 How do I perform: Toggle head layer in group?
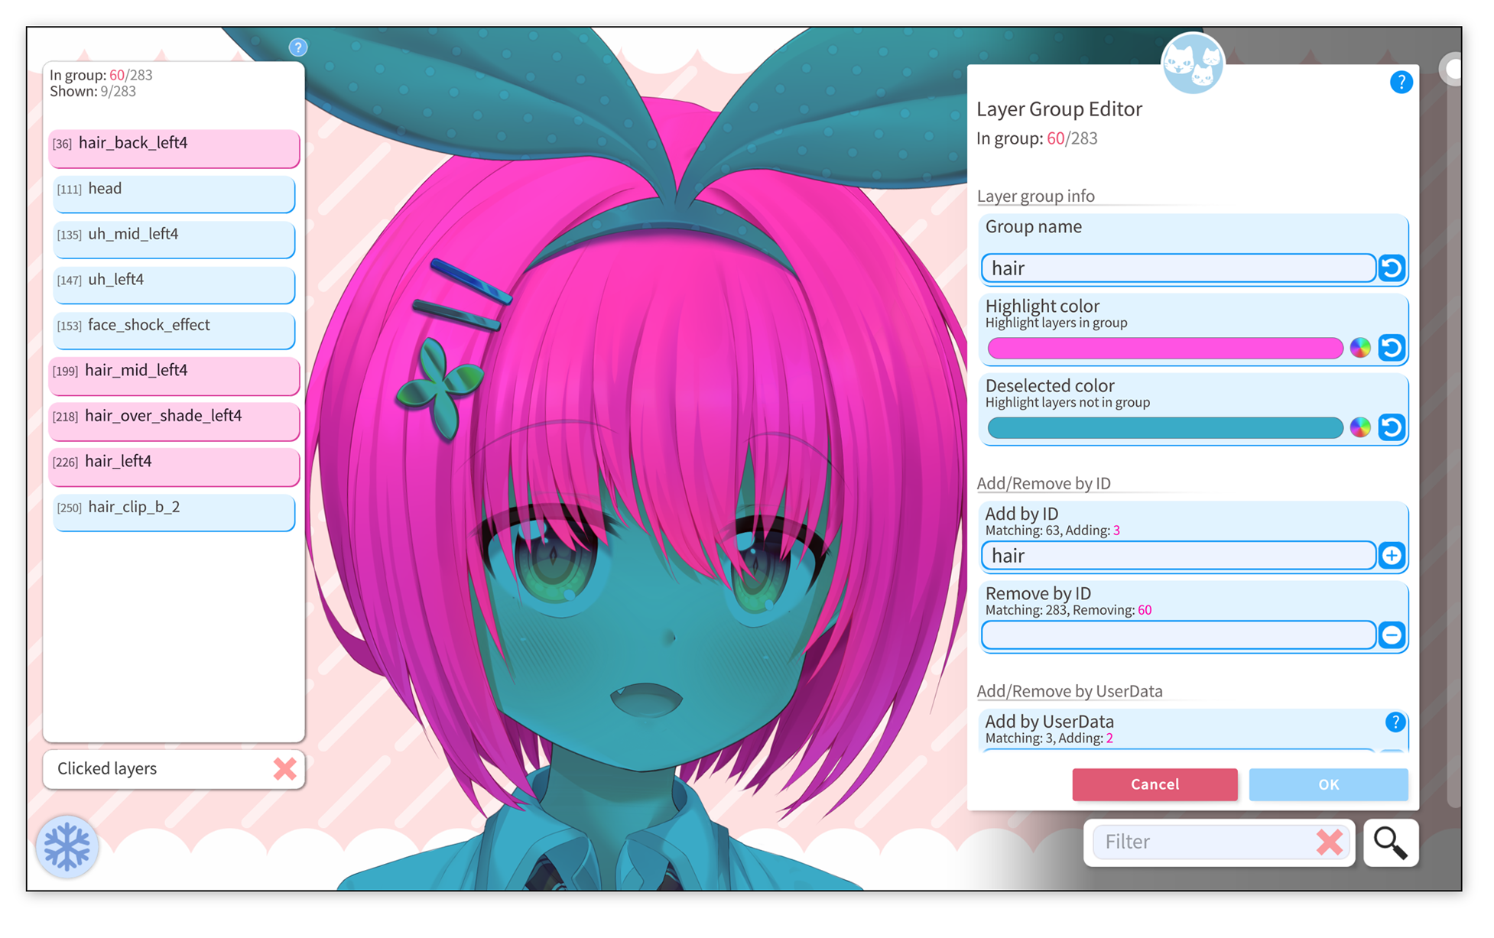[174, 193]
